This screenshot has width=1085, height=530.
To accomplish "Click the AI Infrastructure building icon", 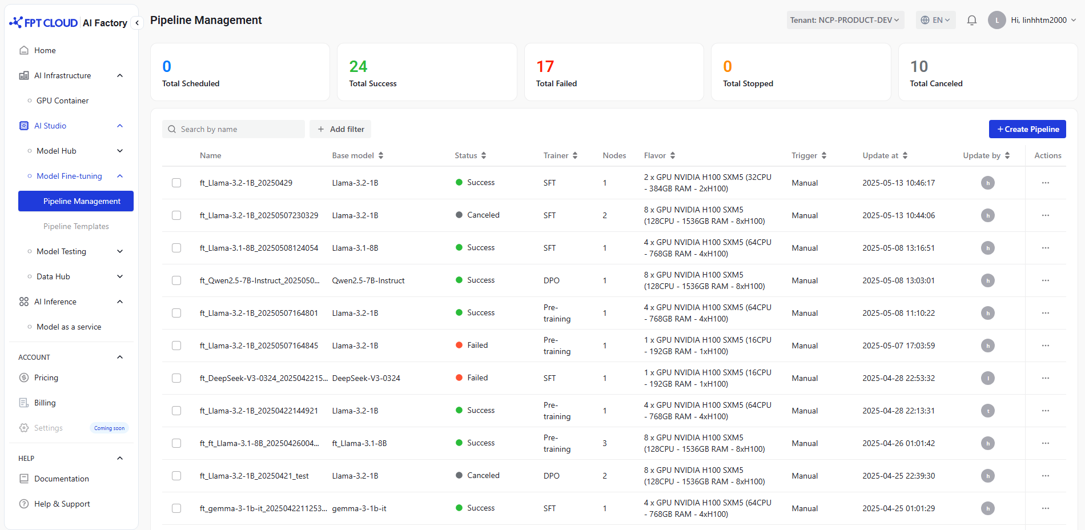I will tap(24, 75).
